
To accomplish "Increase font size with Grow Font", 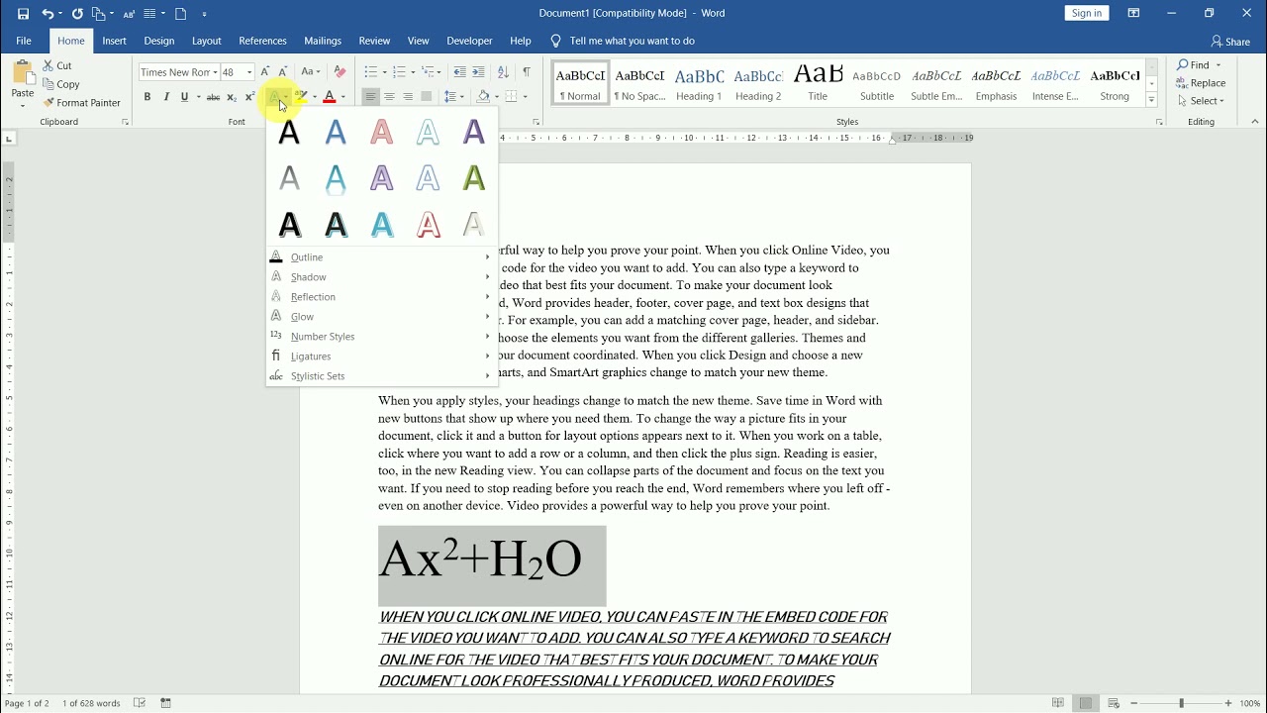I will pyautogui.click(x=265, y=72).
